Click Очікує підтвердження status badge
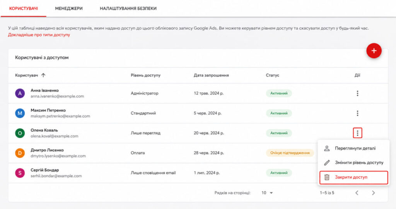The height and width of the screenshot is (209, 396). coord(290,153)
